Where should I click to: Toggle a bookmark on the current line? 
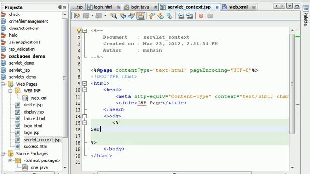pos(170,16)
